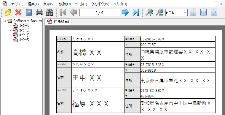Fit whole page in window

[x=214, y=12]
